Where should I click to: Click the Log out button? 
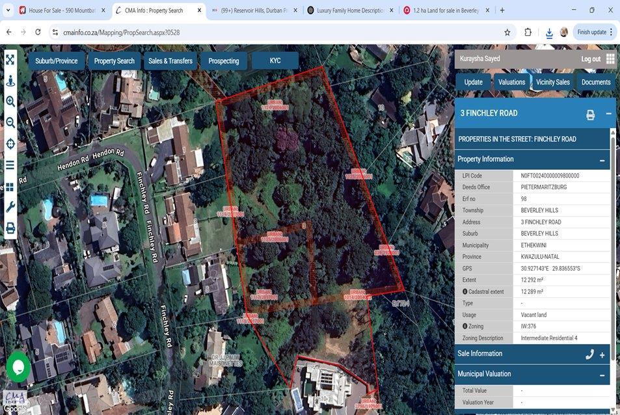(x=589, y=59)
